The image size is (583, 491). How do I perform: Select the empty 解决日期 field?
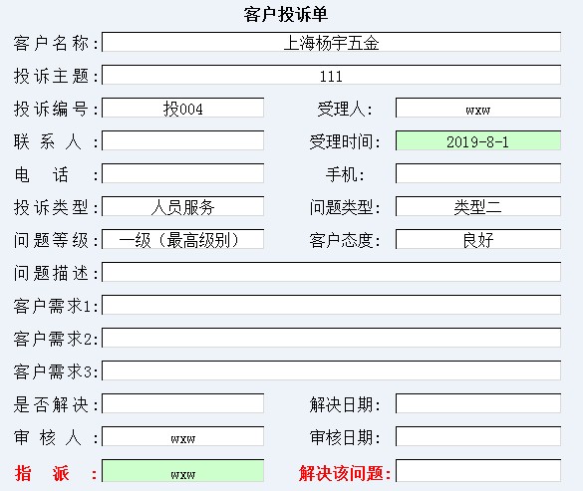click(478, 403)
